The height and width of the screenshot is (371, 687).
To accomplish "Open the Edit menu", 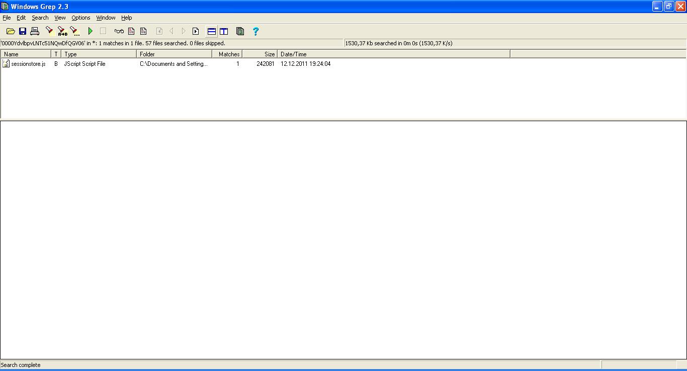I will tap(21, 18).
